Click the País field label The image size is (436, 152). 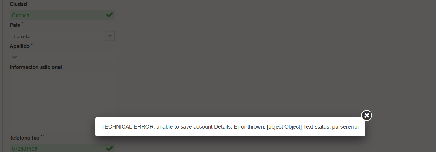coord(15,25)
